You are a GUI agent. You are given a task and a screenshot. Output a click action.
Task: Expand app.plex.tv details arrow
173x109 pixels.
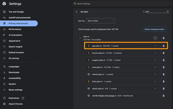pyautogui.click(x=155, y=46)
